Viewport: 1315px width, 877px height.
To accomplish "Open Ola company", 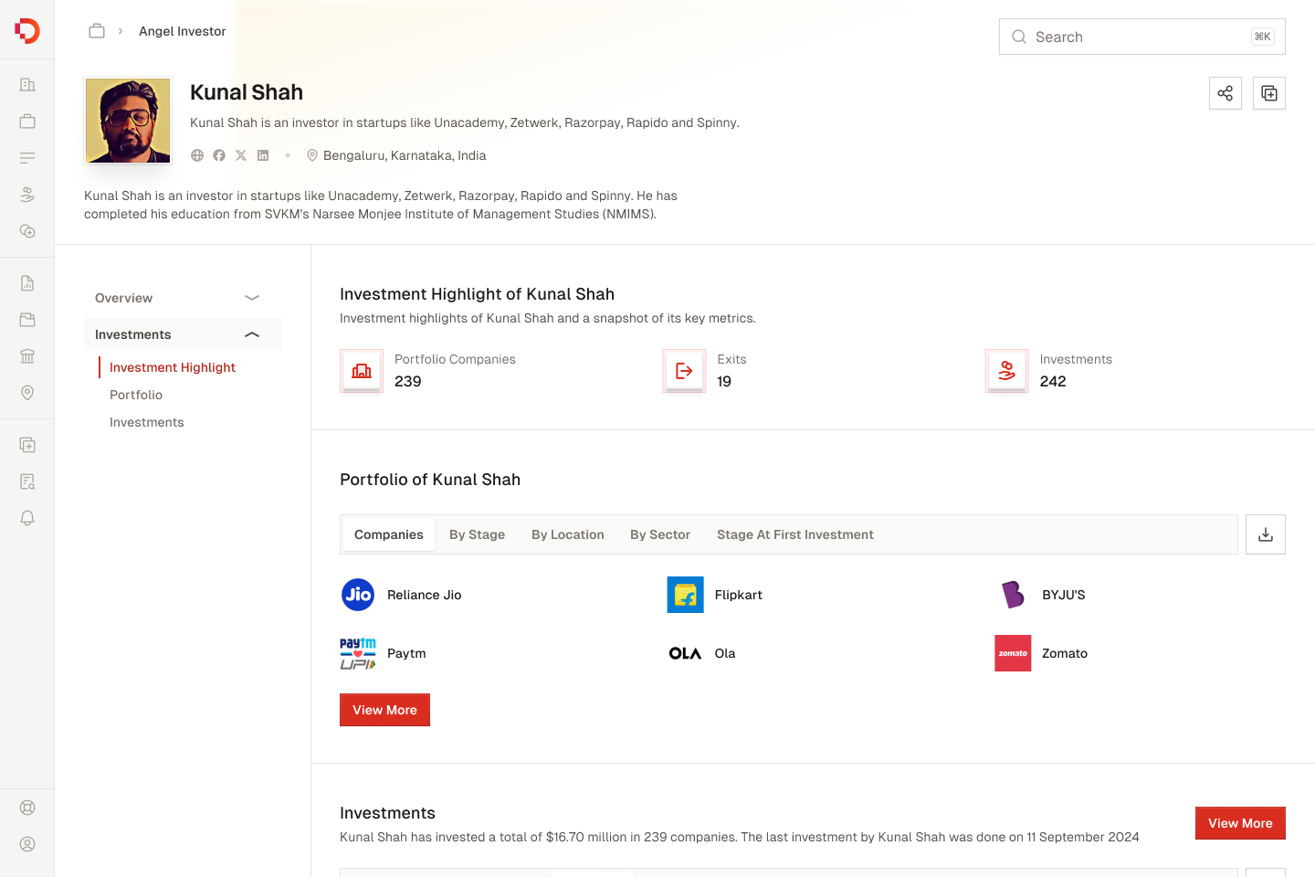I will coord(701,653).
